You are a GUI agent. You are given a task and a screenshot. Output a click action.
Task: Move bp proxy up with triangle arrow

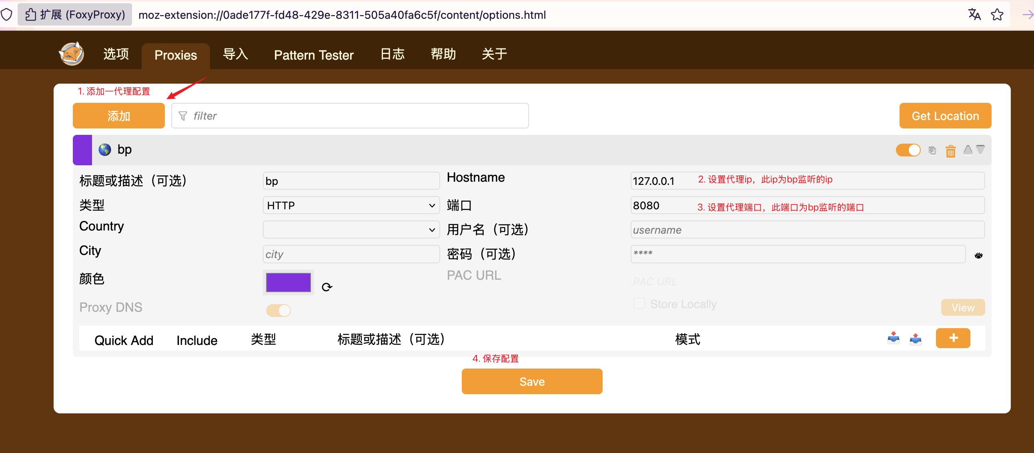pos(968,150)
